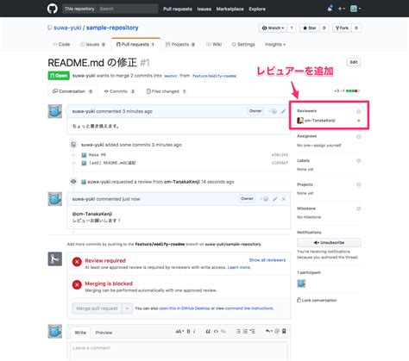The image size is (409, 361).
Task: Open Pull requests in top navigation
Action: click(x=178, y=9)
